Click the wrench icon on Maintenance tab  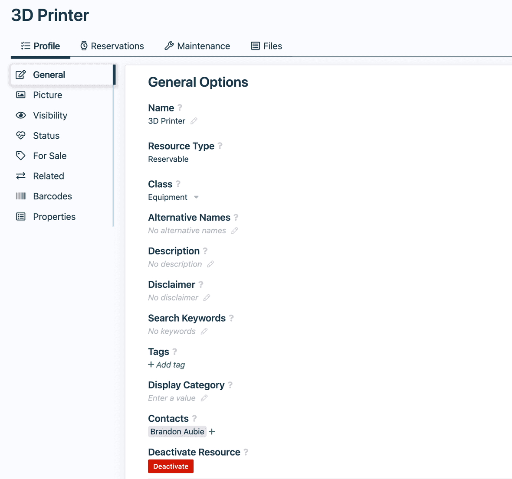[x=168, y=46]
